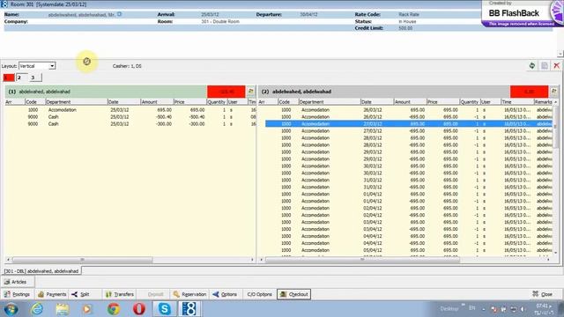564x317 pixels.
Task: Click the icon beside window (2) balance
Action: [554, 92]
